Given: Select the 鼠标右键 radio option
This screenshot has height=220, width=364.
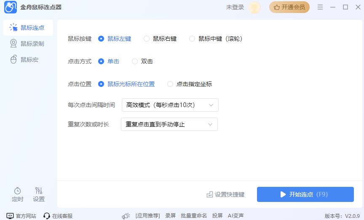Looking at the screenshot, I should tap(147, 39).
